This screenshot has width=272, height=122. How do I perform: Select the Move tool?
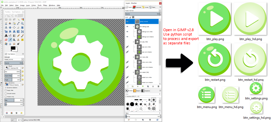[x=10, y=27]
